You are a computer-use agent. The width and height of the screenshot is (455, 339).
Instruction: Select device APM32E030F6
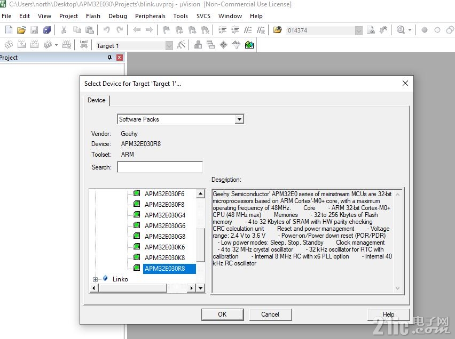164,194
